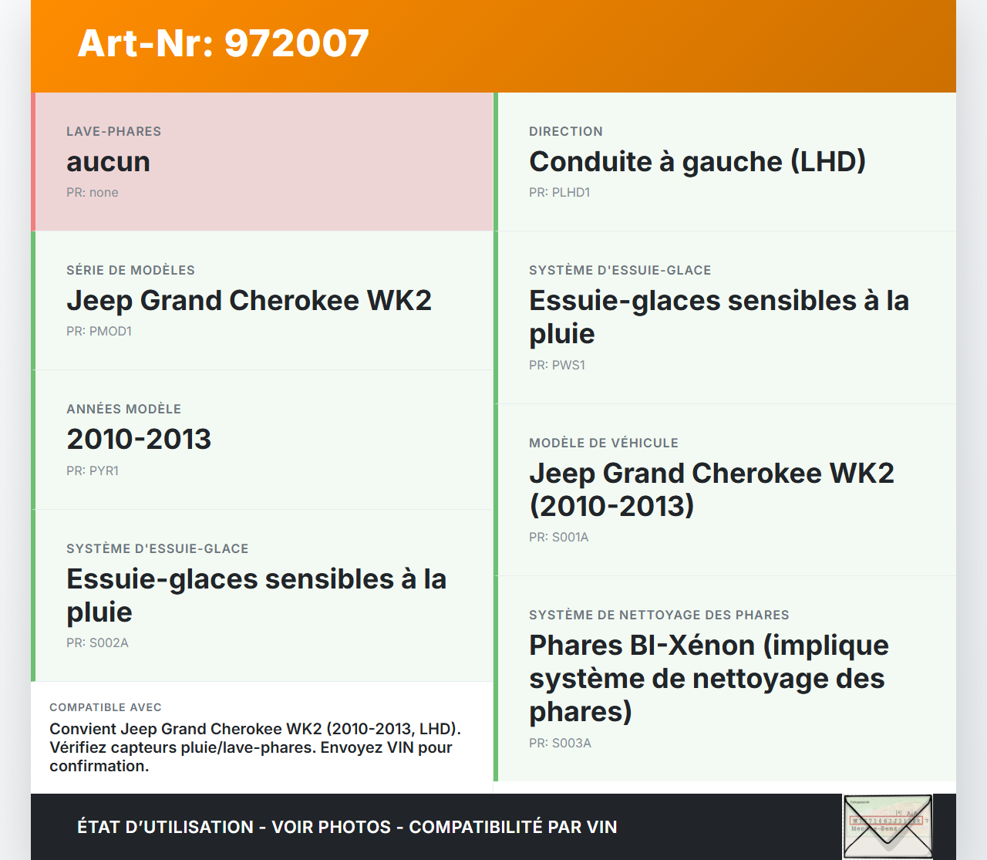Image resolution: width=987 pixels, height=860 pixels.
Task: Click the PR: S001A code
Action: pyautogui.click(x=558, y=538)
